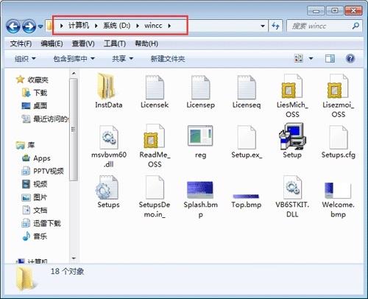
Task: Open the 文档 library
Action: click(35, 210)
